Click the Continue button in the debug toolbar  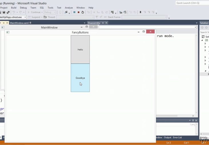coord(34,12)
